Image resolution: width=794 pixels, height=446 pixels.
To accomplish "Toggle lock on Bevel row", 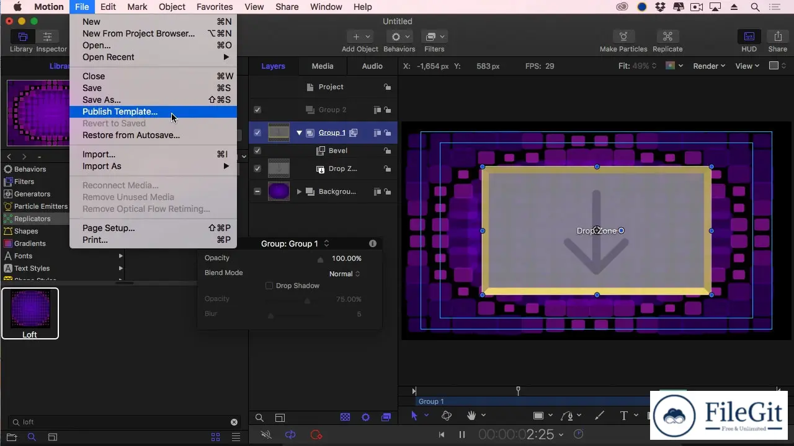I will (387, 151).
